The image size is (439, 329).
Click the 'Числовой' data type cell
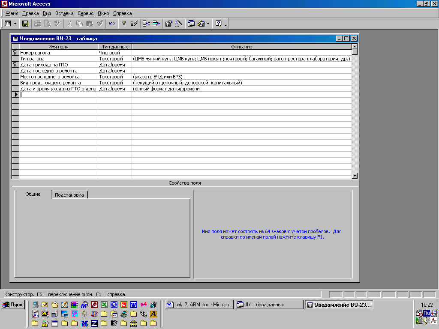click(x=115, y=53)
